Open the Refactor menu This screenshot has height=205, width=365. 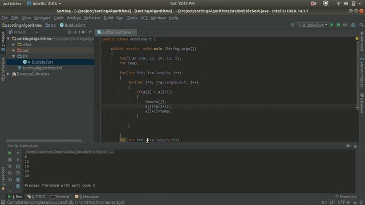(x=92, y=18)
